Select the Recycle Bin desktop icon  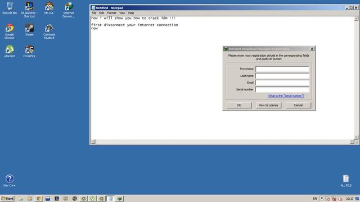10,8
